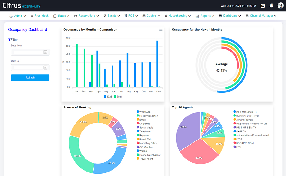Toggle the 2023 series in legend

108,96
